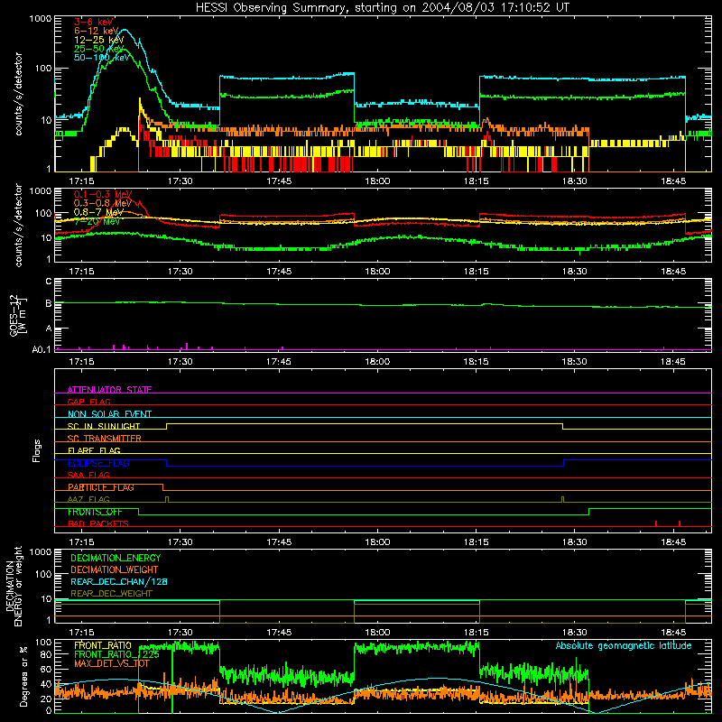Screen dimensions: 722x722
Task: Click counts/s/detector axis title of MeV panel
Action: click(18, 225)
